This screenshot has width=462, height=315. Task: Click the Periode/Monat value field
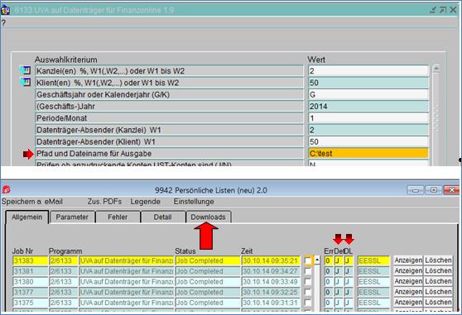pyautogui.click(x=368, y=118)
